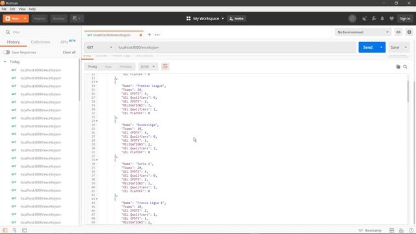Click the "Serie A" name value

point(144,164)
